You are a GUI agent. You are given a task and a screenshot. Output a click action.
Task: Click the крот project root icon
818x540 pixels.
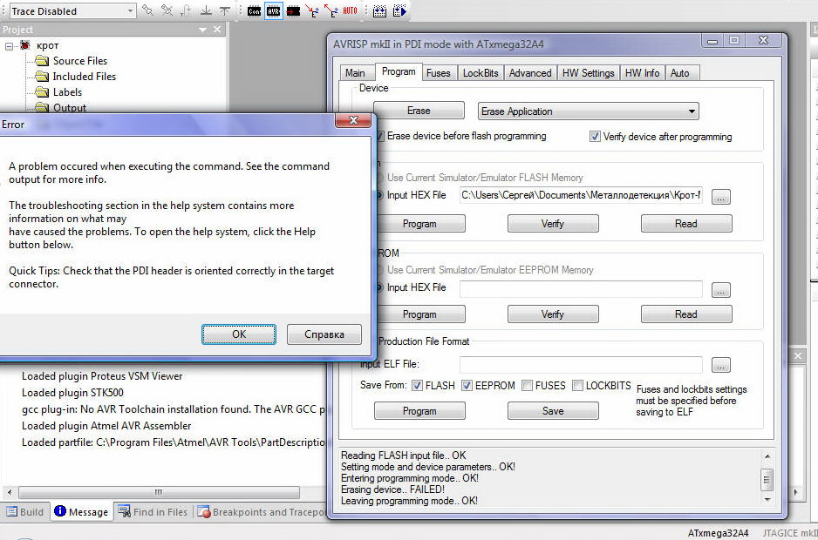point(25,45)
